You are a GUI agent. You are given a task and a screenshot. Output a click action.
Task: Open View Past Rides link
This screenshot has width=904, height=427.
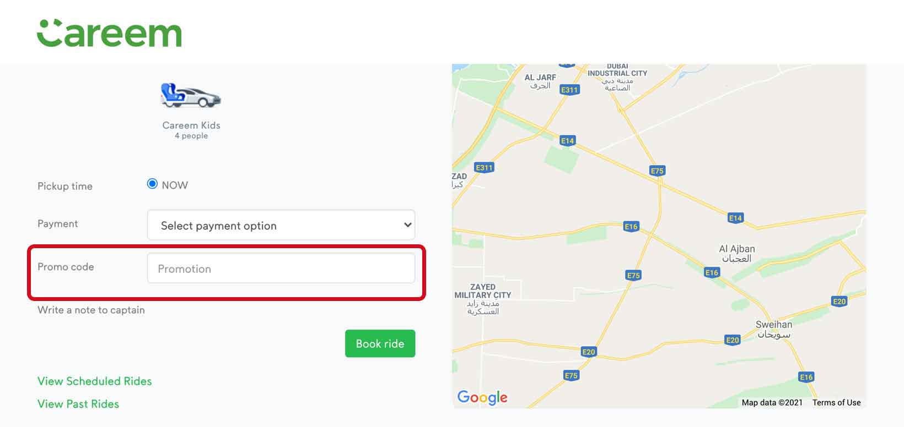pyautogui.click(x=78, y=404)
